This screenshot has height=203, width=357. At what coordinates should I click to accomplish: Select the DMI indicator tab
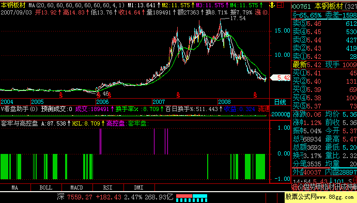(138, 188)
